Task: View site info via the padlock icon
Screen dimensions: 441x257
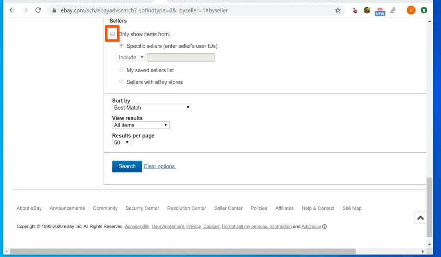Action: (x=54, y=10)
